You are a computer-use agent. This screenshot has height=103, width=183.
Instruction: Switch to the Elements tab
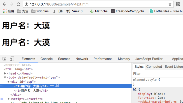[x=28, y=59]
